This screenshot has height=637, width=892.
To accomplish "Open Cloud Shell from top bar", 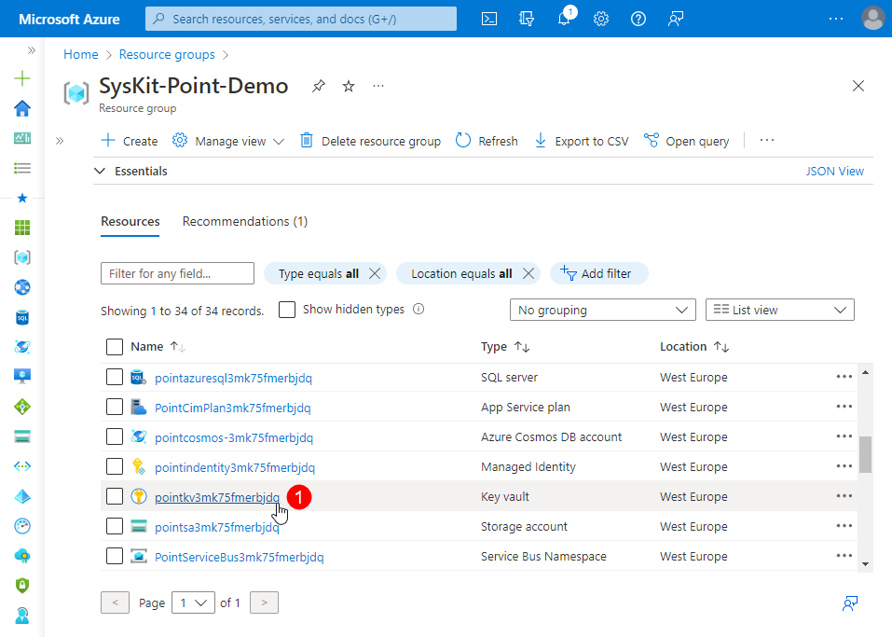I will 489,19.
